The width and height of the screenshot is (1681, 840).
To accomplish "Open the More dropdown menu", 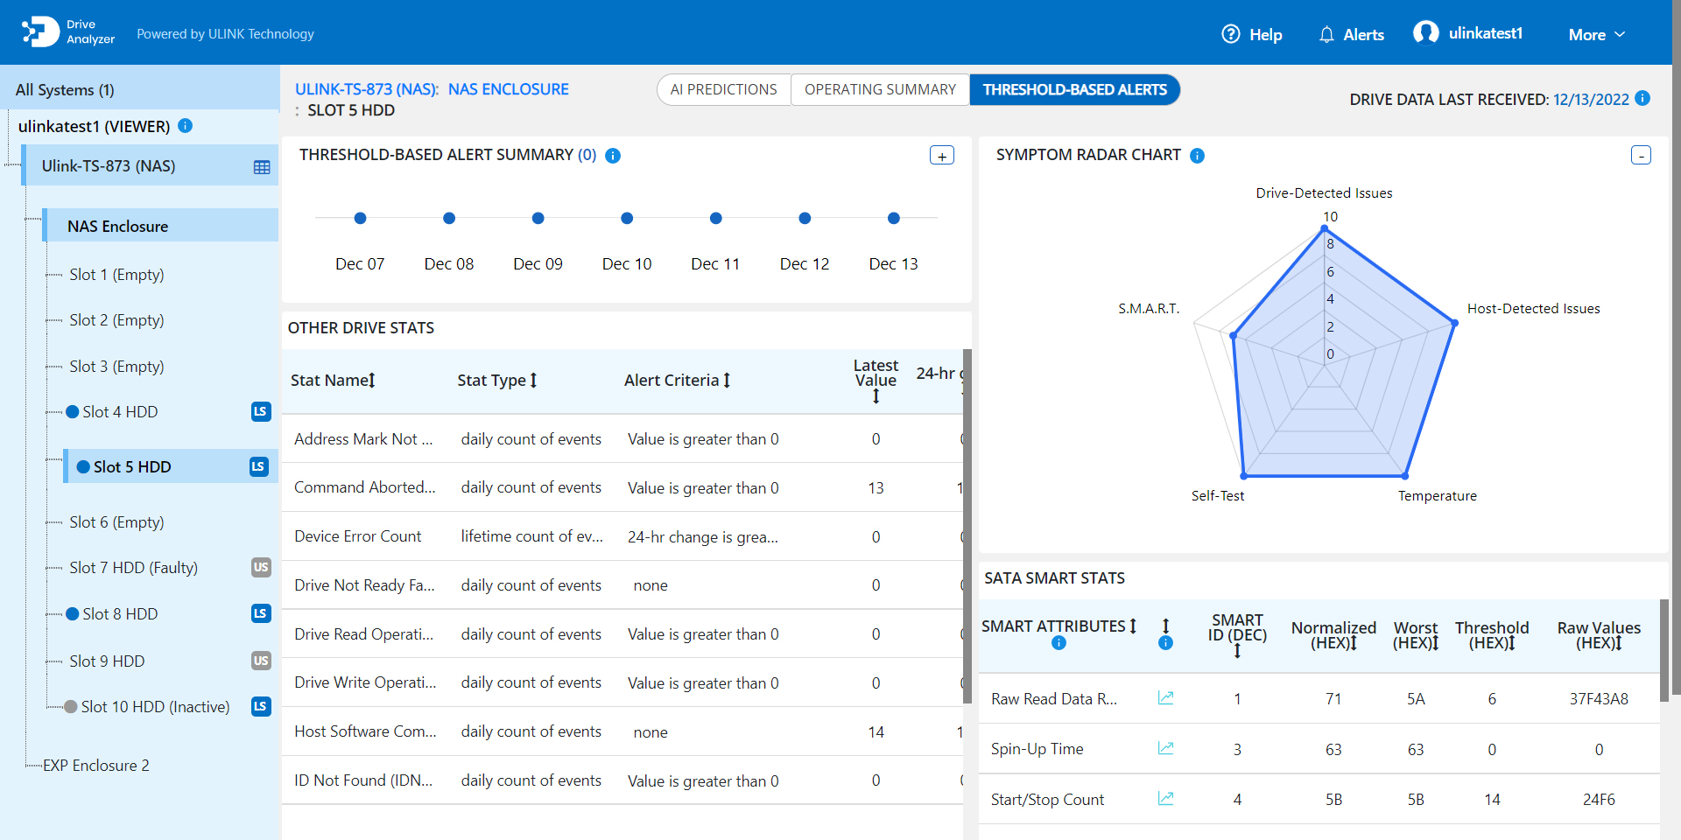I will click(1596, 35).
